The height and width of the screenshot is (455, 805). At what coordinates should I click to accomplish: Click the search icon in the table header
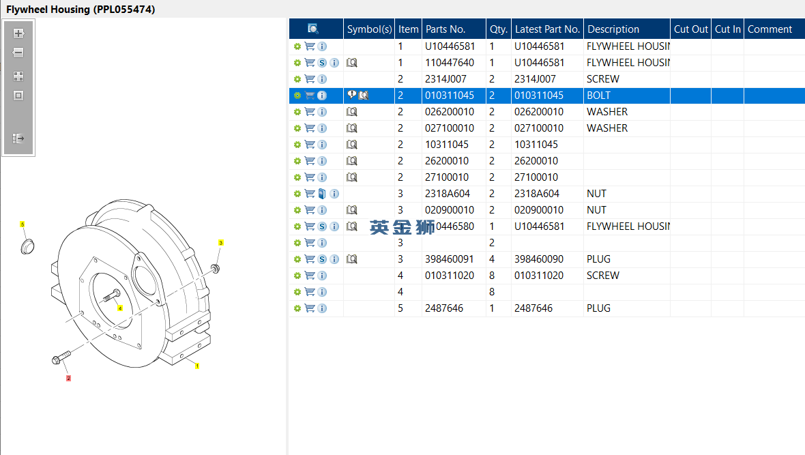tap(312, 29)
